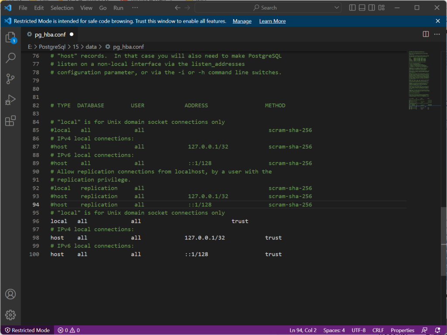Open the Explorer view in activity bar

(10, 38)
